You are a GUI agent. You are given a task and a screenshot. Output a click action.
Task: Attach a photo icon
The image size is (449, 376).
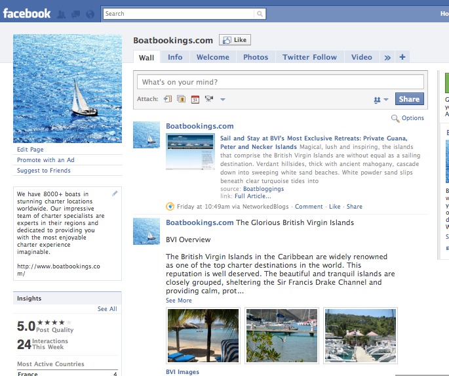pos(182,99)
